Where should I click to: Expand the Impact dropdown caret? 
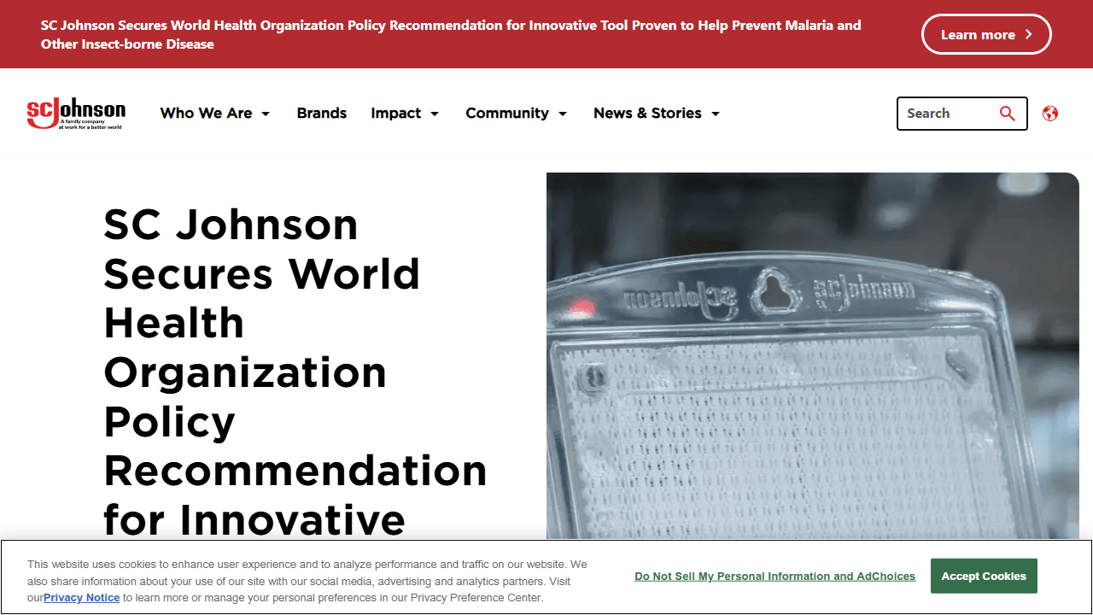click(x=435, y=114)
